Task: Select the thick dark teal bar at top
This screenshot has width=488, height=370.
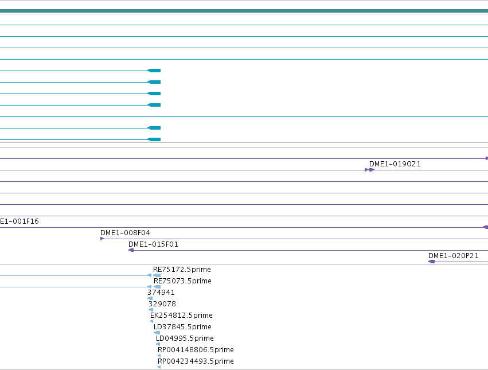Action: [244, 11]
